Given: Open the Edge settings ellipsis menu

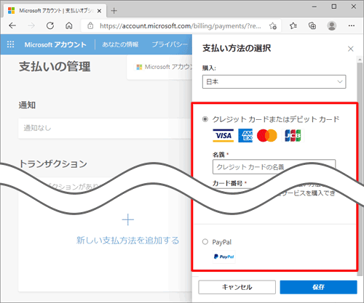Looking at the screenshot, I should click(x=352, y=25).
